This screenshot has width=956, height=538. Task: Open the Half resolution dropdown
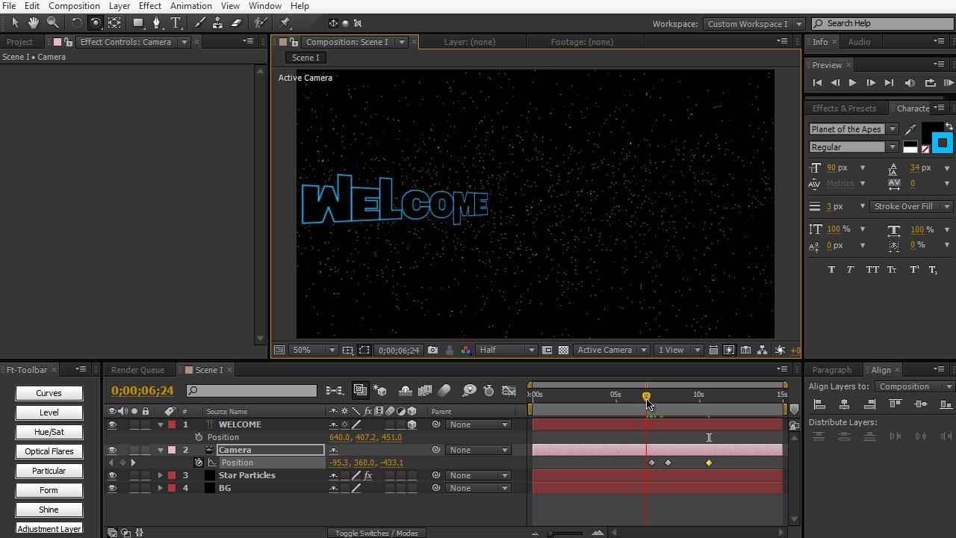click(507, 350)
